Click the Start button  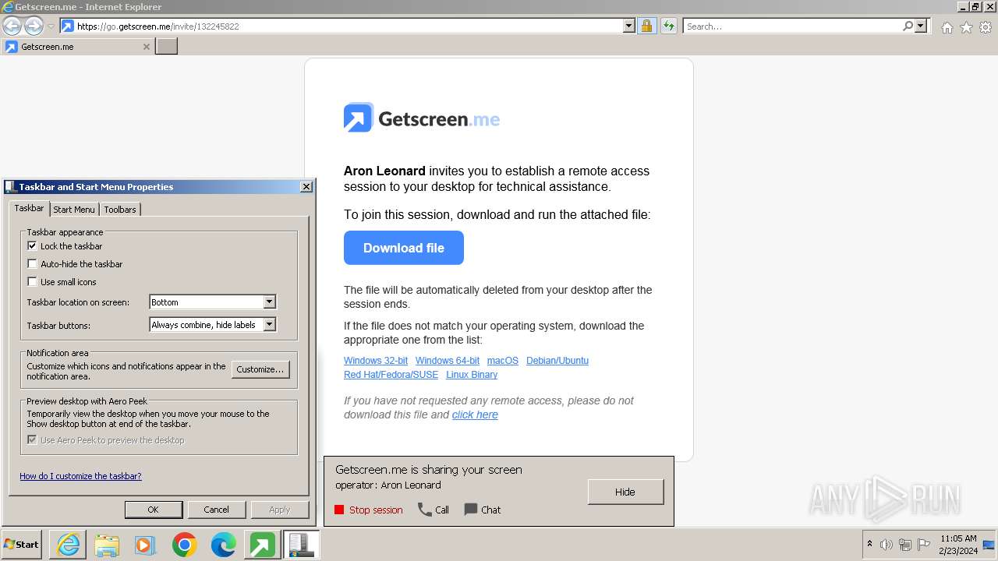pyautogui.click(x=22, y=545)
